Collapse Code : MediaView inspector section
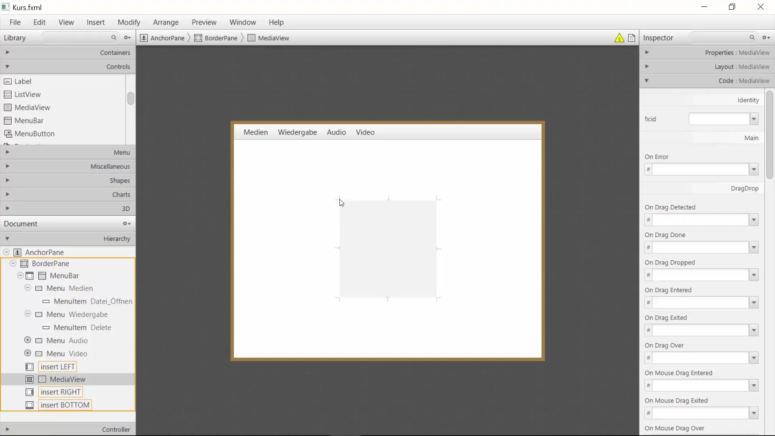Screen dimensions: 775x436 tap(707, 81)
